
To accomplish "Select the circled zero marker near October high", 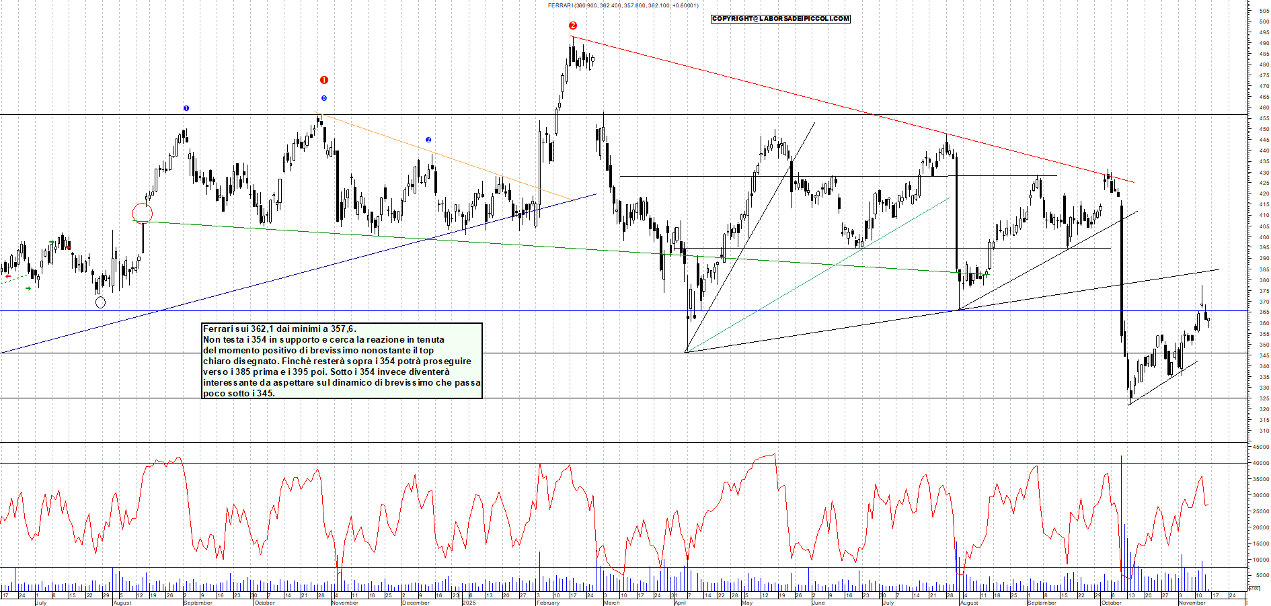I will 323,98.
